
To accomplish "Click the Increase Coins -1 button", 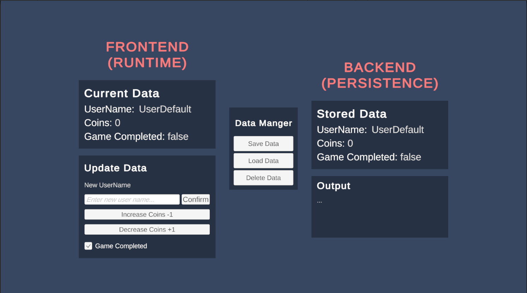I will (x=147, y=215).
